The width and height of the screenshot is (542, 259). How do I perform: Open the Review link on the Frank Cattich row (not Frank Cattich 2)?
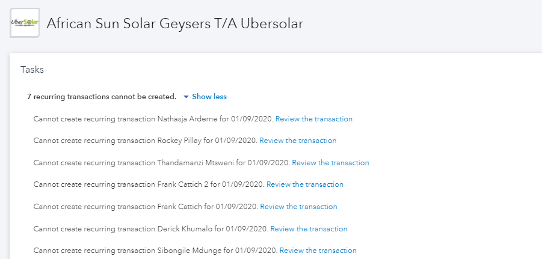tap(298, 207)
